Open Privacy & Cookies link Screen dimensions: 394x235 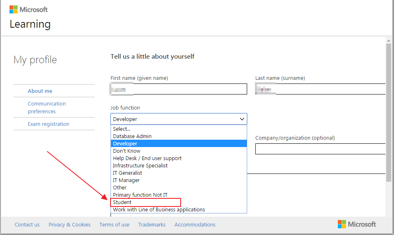click(69, 224)
